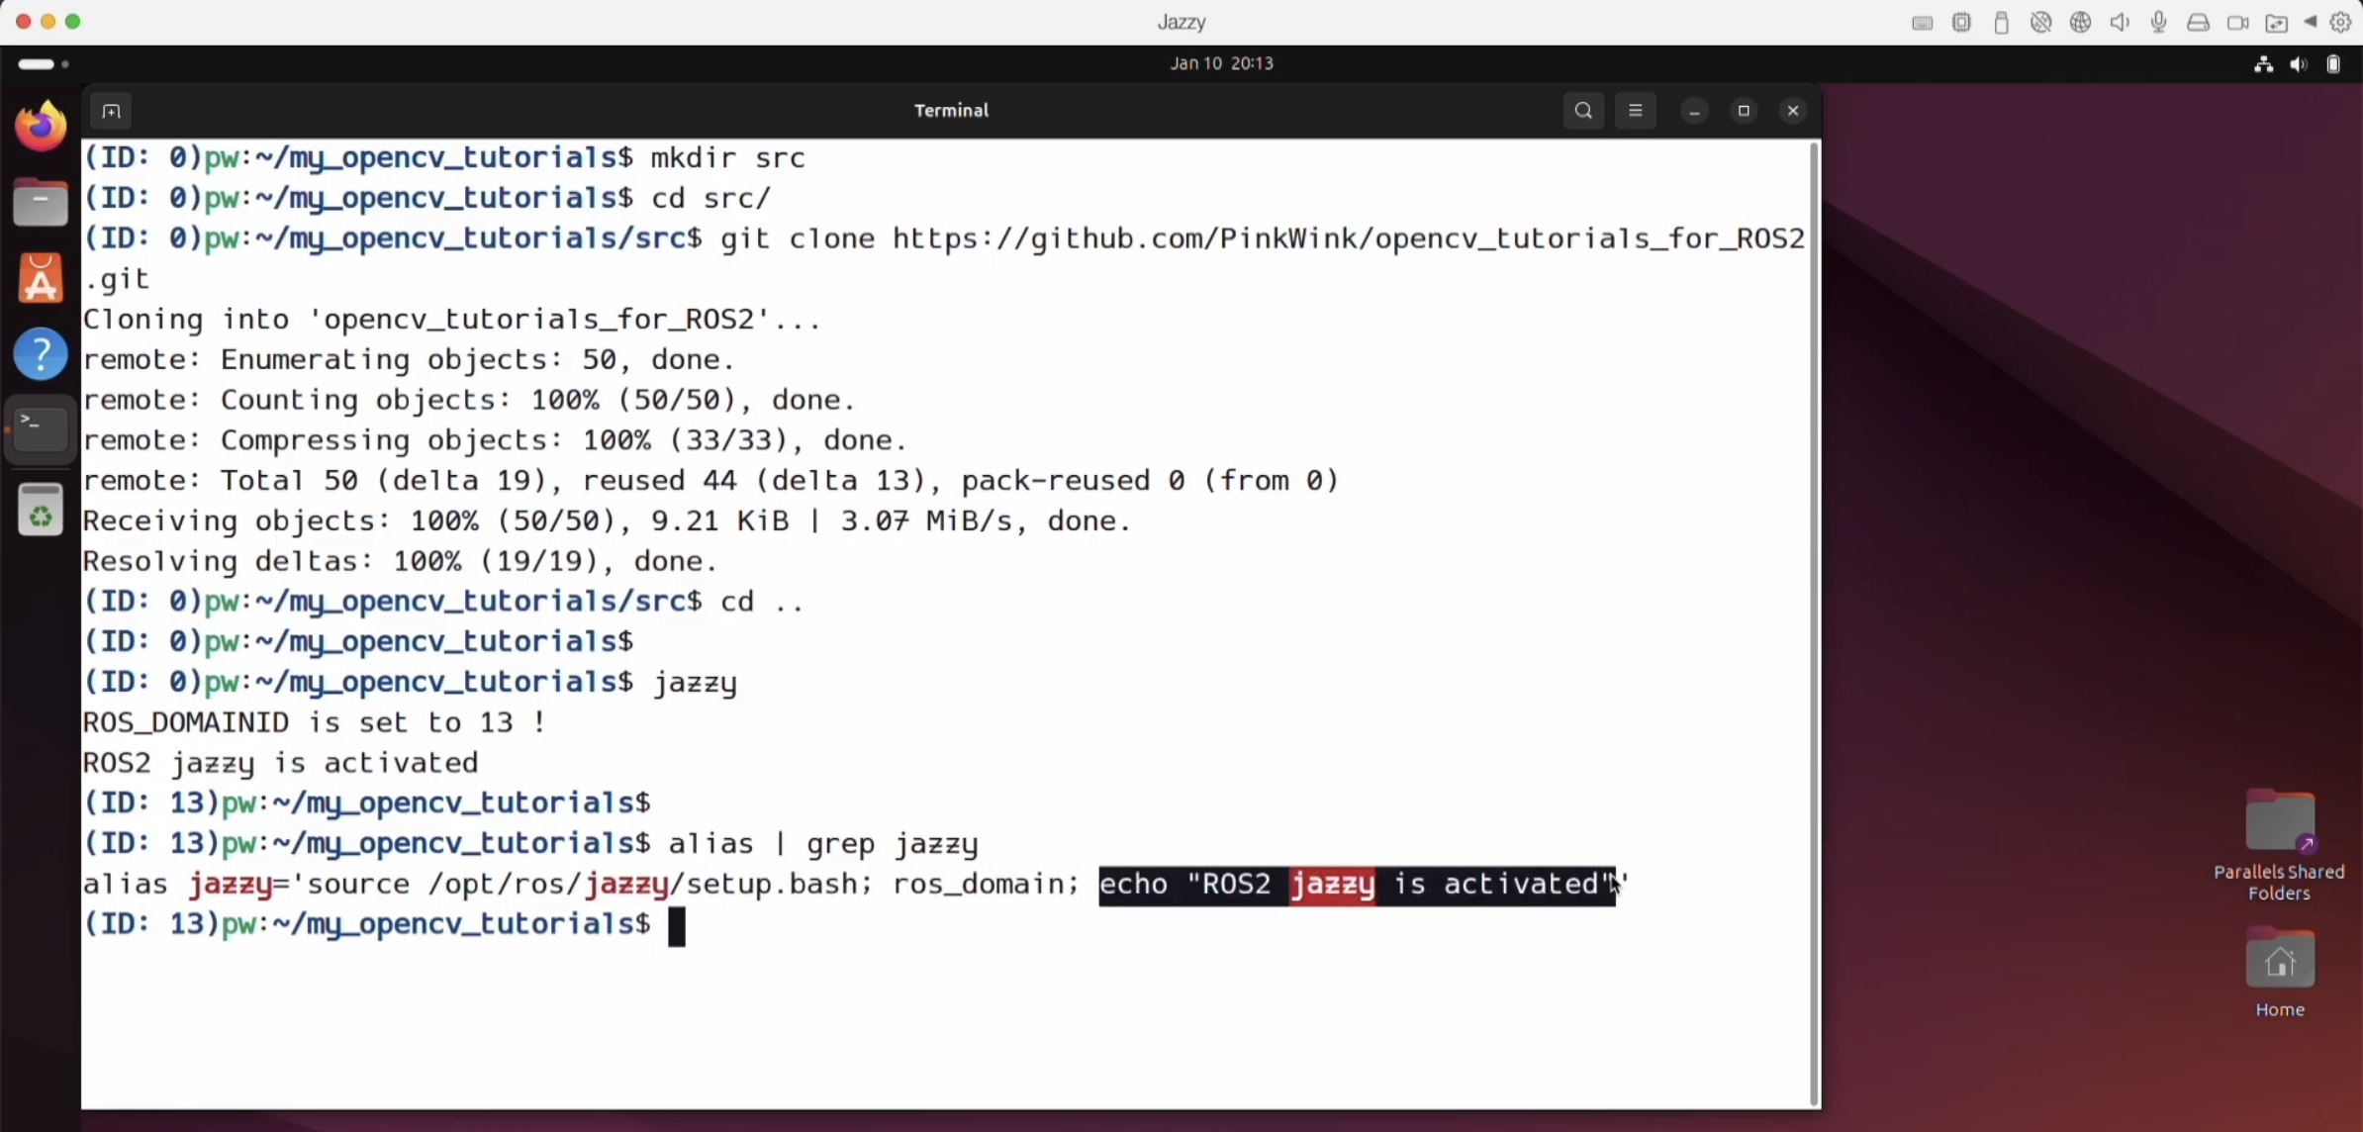
Task: Open the Parallels configuration gear
Action: (2340, 22)
